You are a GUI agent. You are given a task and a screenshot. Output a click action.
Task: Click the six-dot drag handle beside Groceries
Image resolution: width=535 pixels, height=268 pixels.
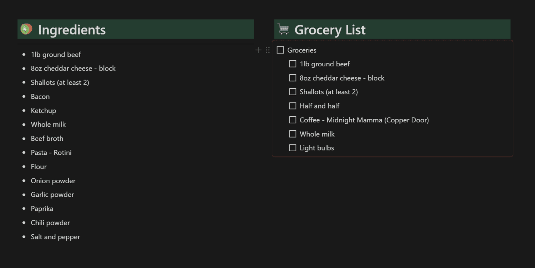click(x=267, y=50)
